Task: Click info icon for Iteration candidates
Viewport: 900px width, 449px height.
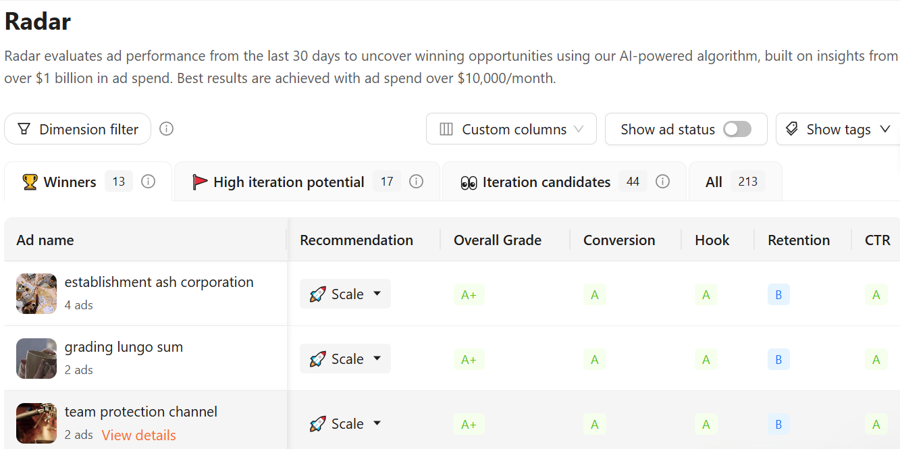Action: 663,182
